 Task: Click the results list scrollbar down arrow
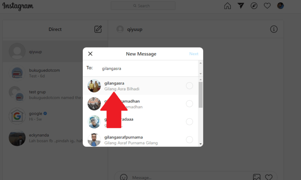coord(201,144)
